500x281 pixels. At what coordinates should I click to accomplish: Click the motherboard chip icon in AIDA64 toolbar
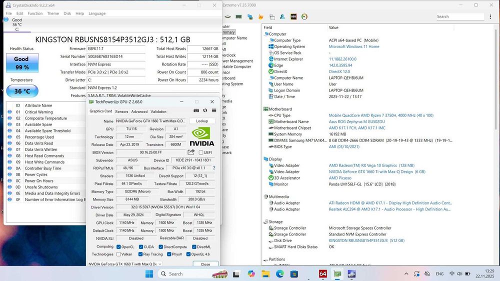[227, 16]
